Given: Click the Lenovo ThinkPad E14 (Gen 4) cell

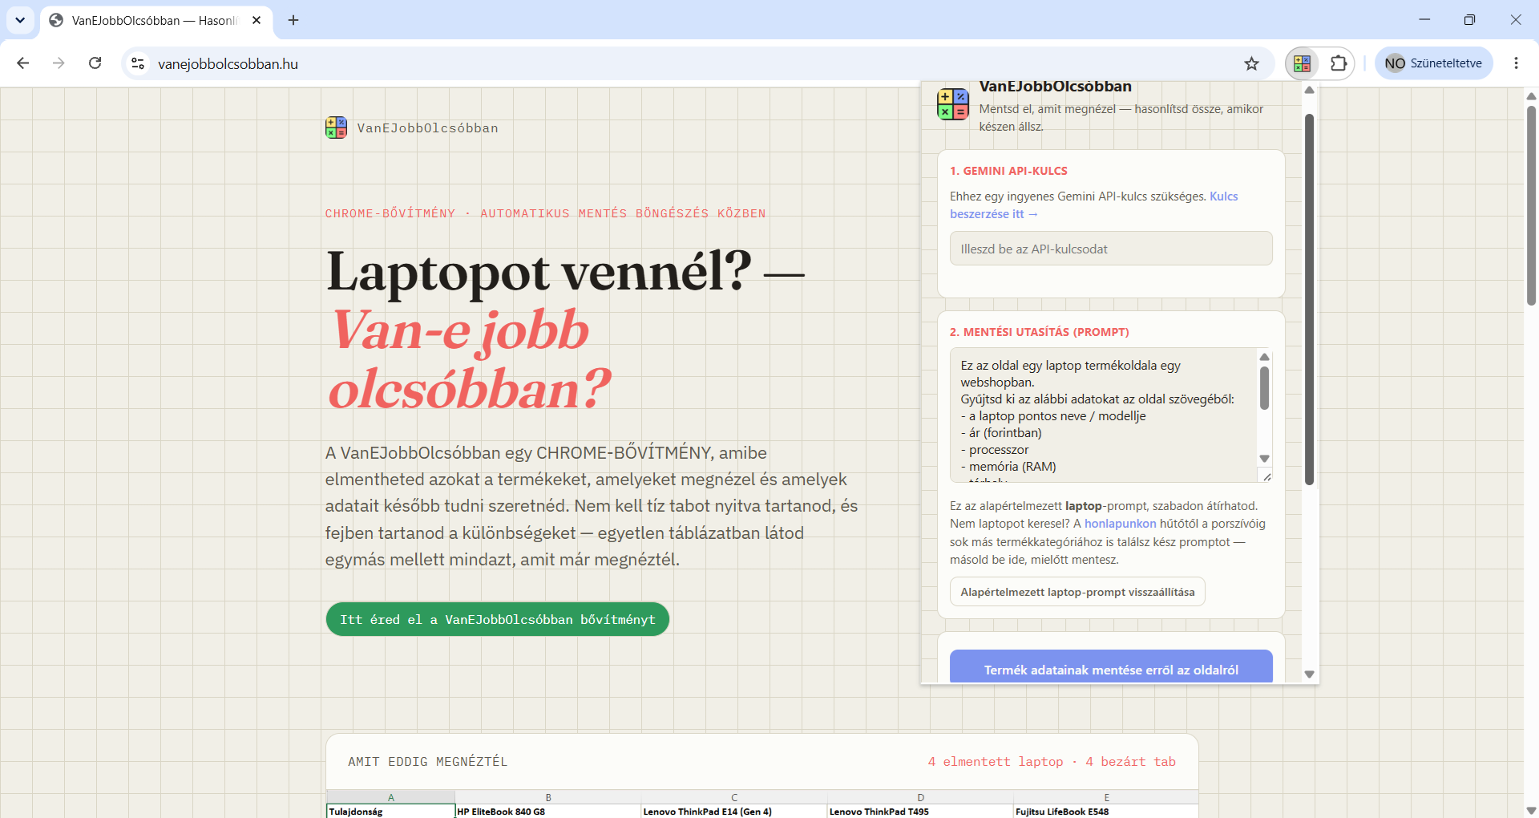Looking at the screenshot, I should (734, 811).
